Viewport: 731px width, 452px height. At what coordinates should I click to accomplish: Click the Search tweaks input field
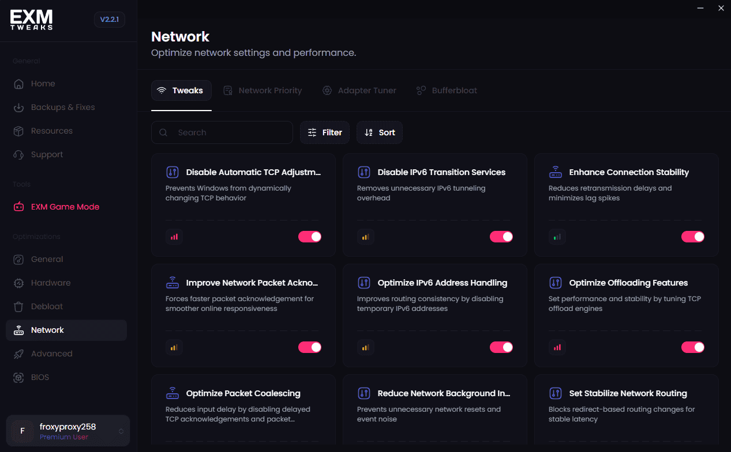pyautogui.click(x=222, y=132)
